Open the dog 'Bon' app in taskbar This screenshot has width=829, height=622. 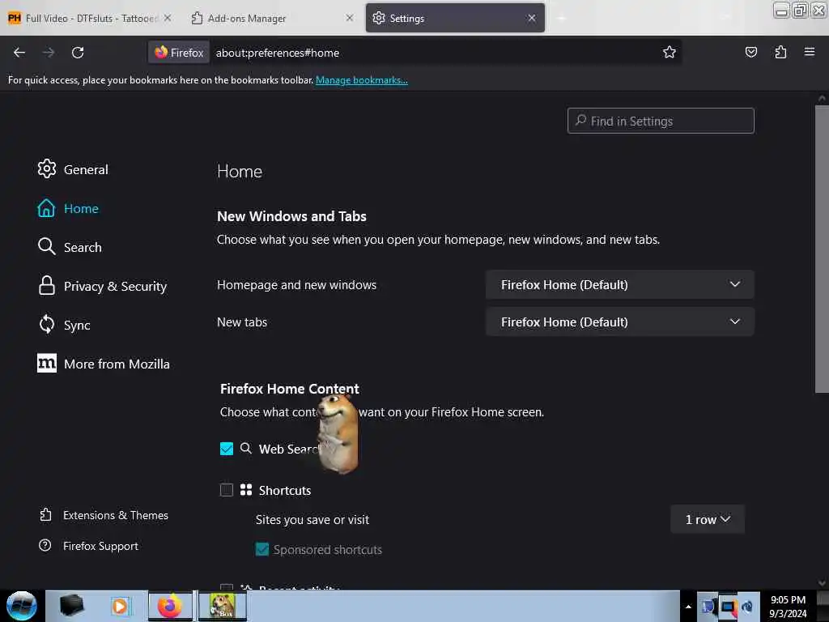223,606
